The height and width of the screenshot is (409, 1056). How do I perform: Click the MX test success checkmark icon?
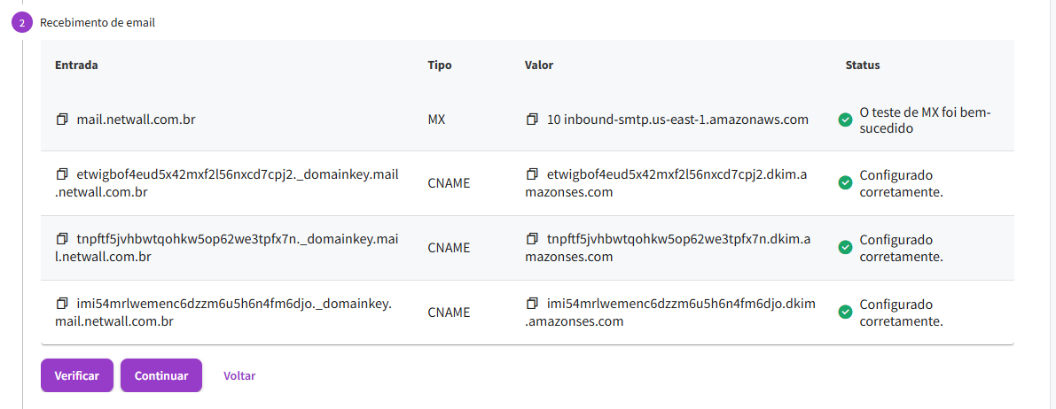pos(845,120)
